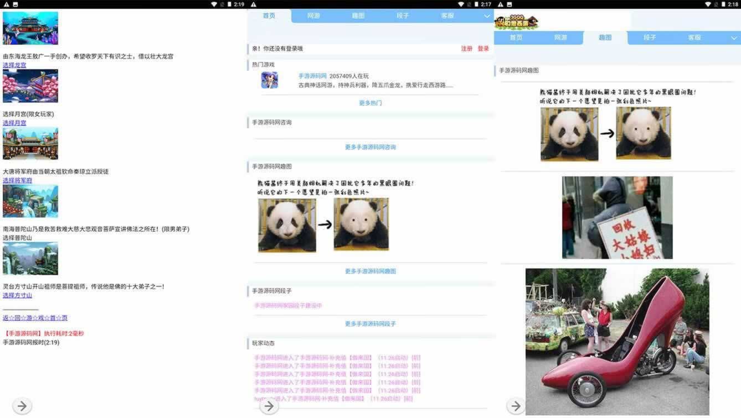The image size is (741, 418).
Task: Switch to 段子 tab next to active 趣图 tab
Action: (650, 38)
